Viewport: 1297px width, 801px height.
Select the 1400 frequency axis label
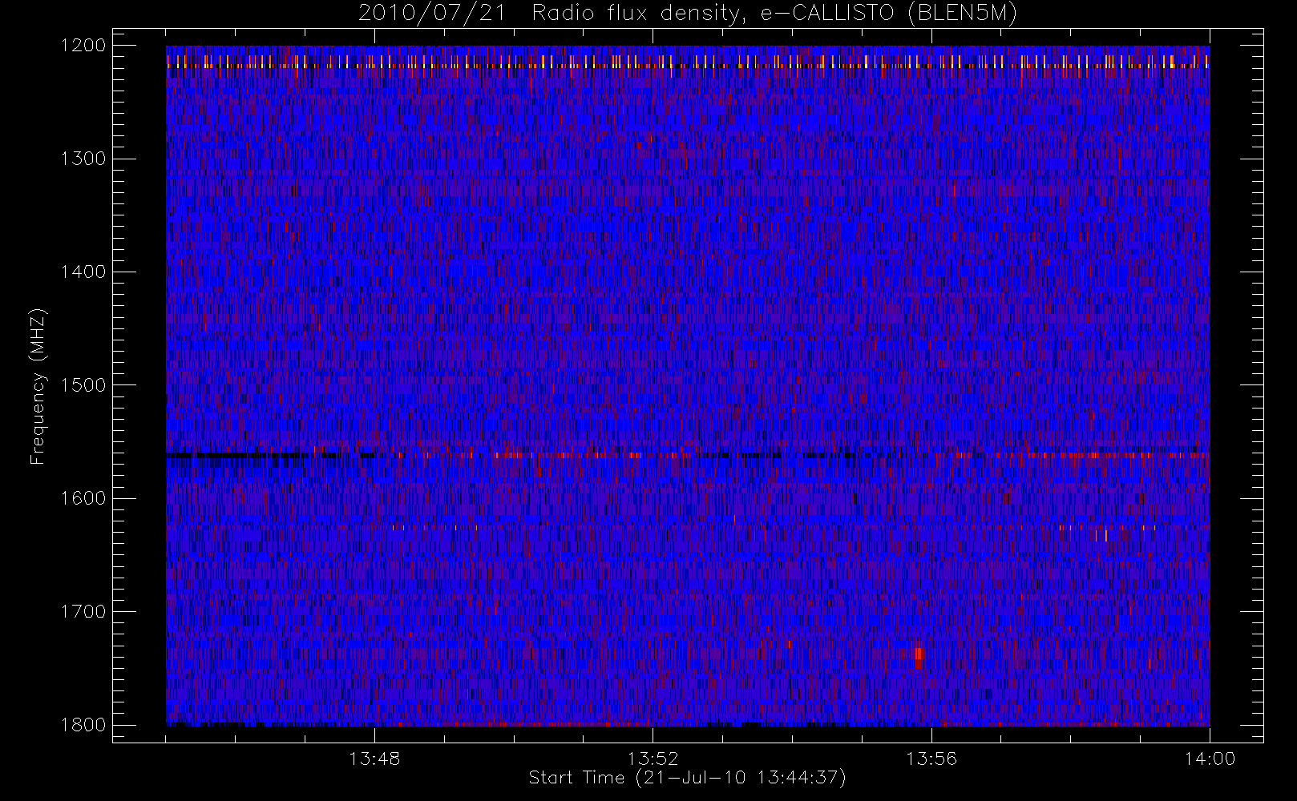tap(83, 272)
